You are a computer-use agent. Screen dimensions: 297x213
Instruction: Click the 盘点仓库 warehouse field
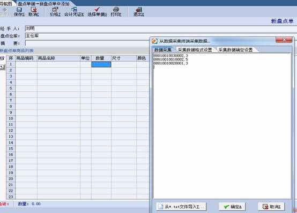pos(87,36)
